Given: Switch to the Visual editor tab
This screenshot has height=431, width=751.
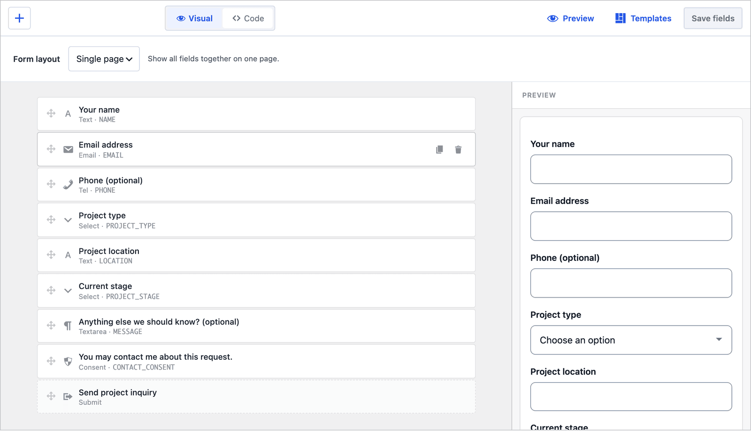Looking at the screenshot, I should pos(194,18).
